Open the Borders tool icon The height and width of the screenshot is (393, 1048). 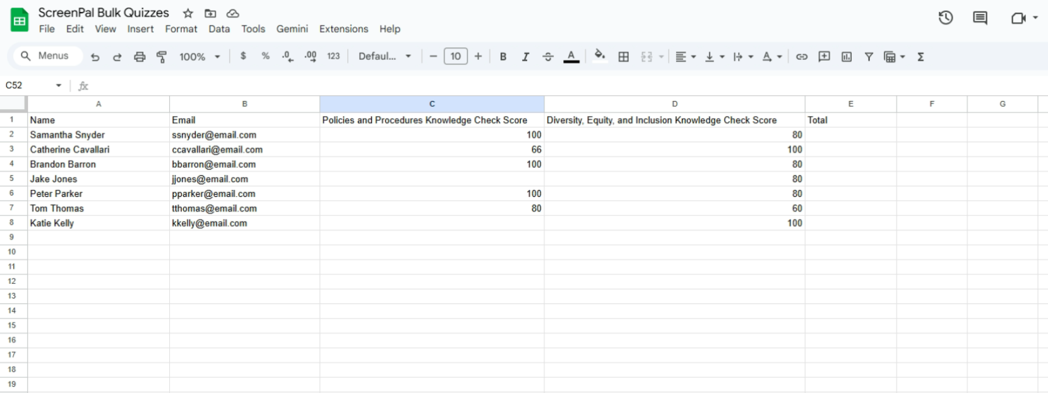623,57
